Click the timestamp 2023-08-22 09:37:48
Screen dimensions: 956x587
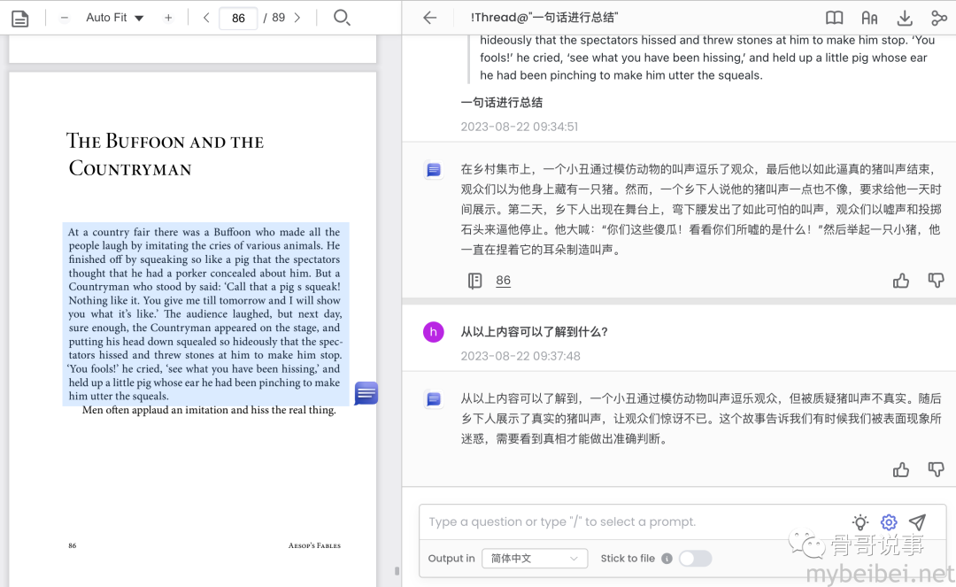pos(520,356)
